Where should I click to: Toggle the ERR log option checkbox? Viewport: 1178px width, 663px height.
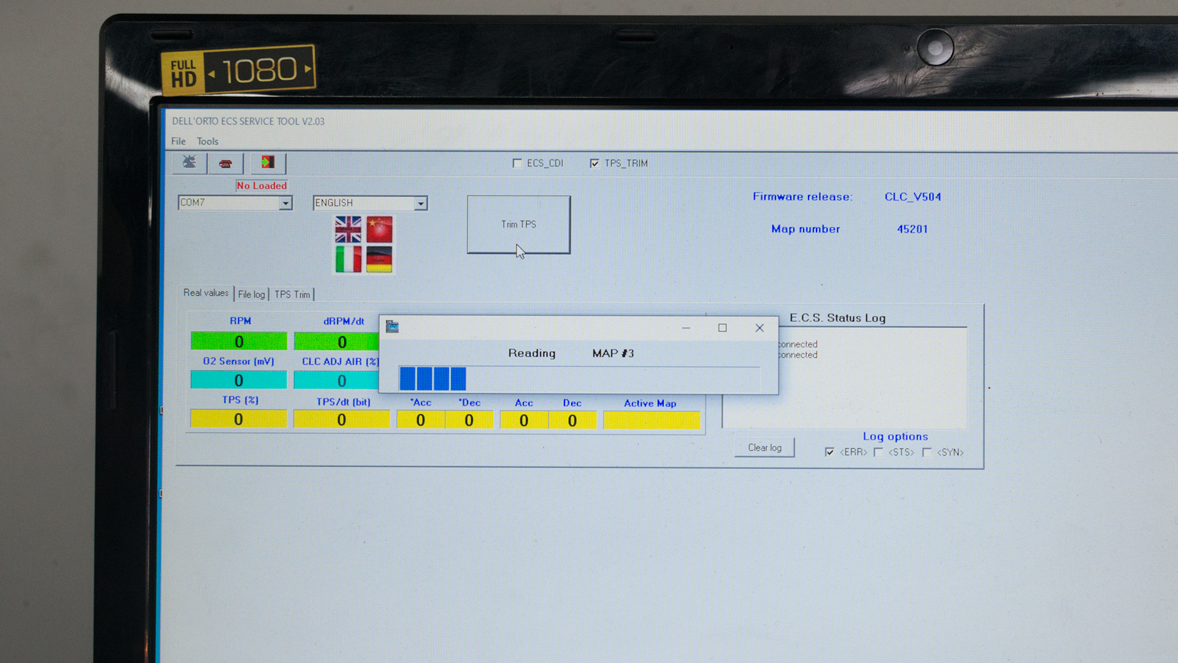click(830, 452)
